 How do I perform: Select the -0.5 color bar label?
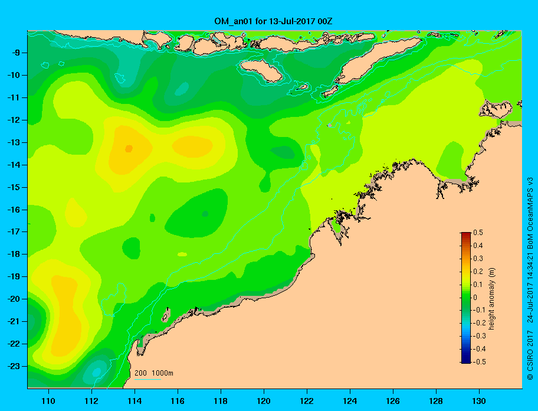(x=480, y=362)
